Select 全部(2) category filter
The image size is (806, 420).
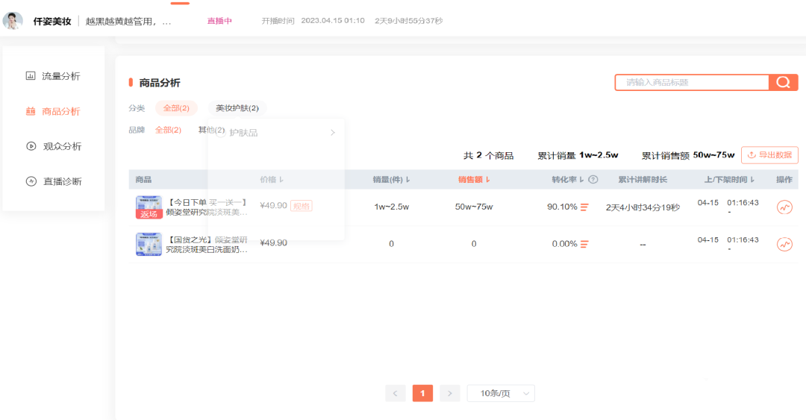[x=176, y=108]
